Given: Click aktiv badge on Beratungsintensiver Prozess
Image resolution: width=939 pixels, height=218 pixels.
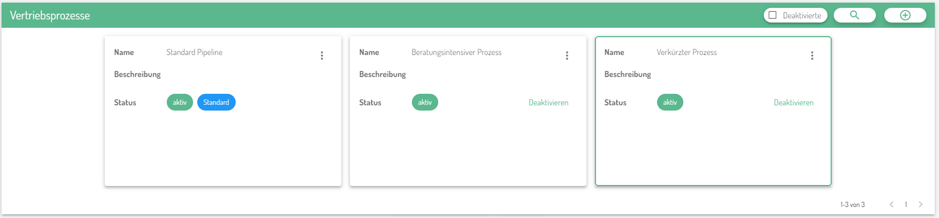Looking at the screenshot, I should (425, 102).
